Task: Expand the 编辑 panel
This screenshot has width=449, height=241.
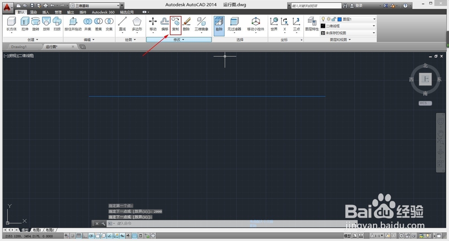Action: tap(89, 39)
